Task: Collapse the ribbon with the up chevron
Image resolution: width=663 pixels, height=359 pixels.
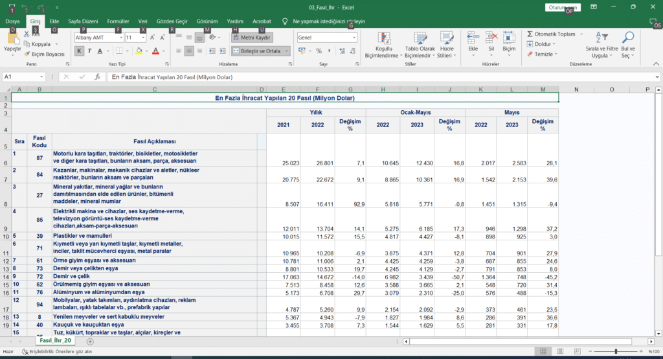Action: [656, 64]
